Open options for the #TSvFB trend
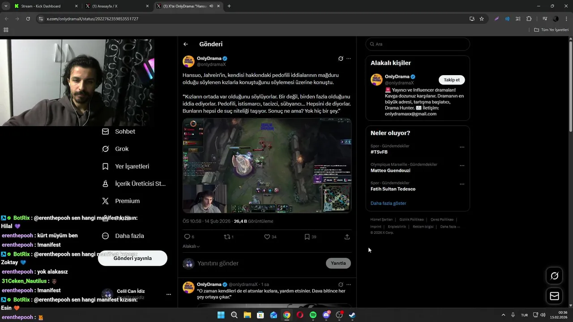This screenshot has width=573, height=322. (x=462, y=147)
